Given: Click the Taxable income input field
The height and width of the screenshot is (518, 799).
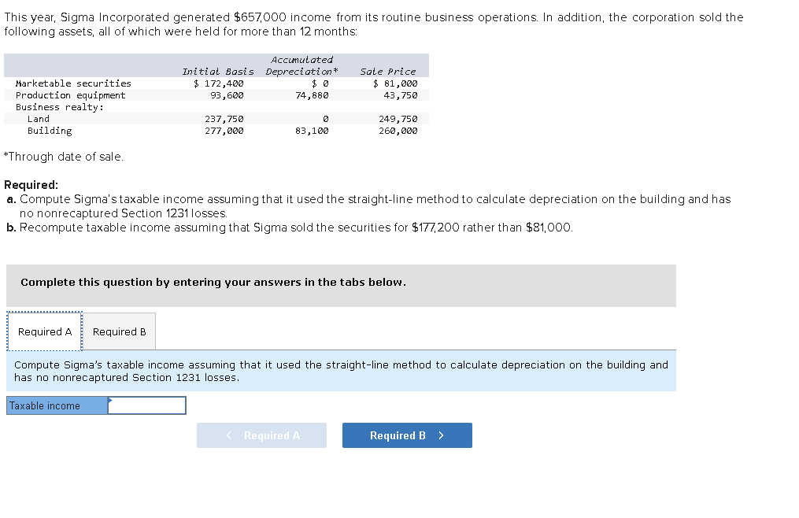Looking at the screenshot, I should point(147,405).
